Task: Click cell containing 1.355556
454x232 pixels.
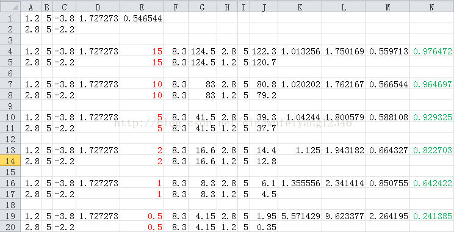Action: tap(300, 183)
